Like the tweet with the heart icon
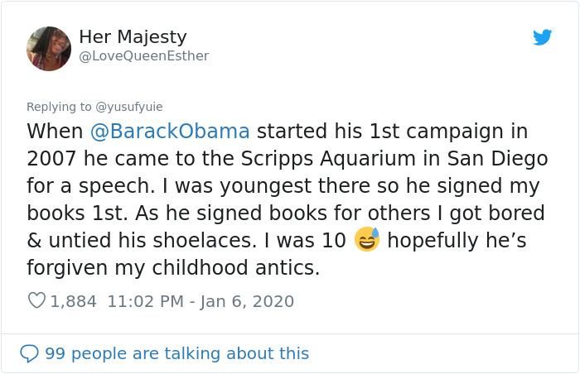580x374 pixels. pyautogui.click(x=36, y=301)
